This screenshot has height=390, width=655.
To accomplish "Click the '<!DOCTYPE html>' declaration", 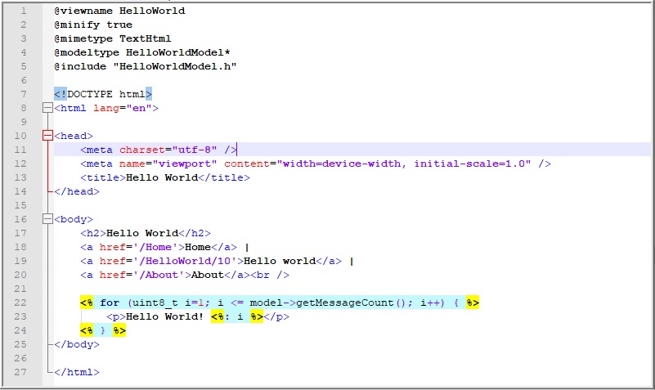I will [103, 94].
